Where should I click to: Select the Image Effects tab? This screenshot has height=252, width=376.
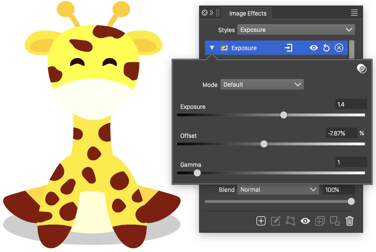pyautogui.click(x=248, y=13)
